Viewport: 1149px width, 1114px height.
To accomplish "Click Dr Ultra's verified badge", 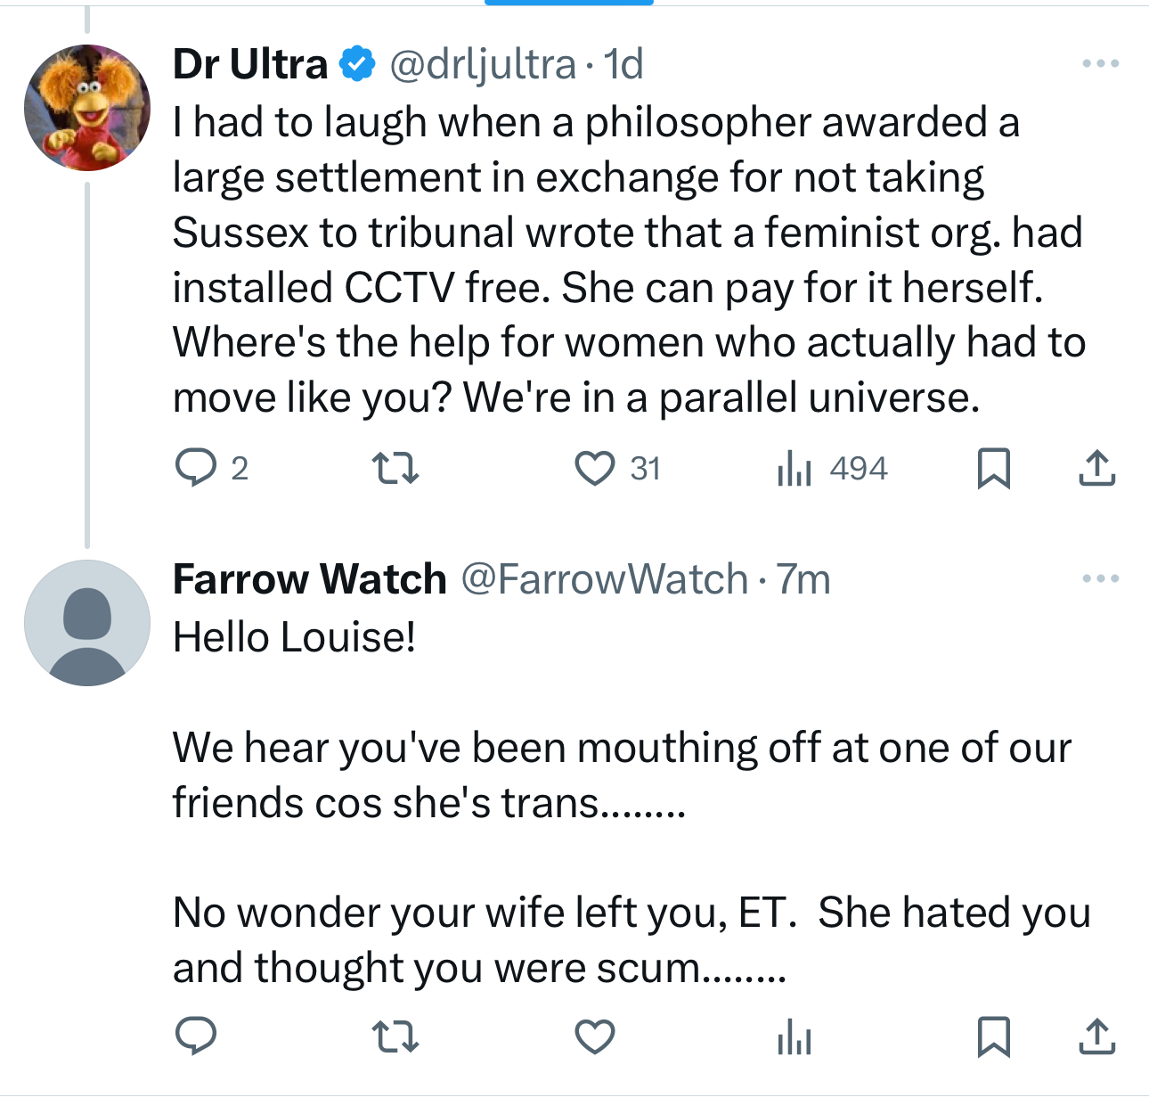I will pyautogui.click(x=358, y=64).
